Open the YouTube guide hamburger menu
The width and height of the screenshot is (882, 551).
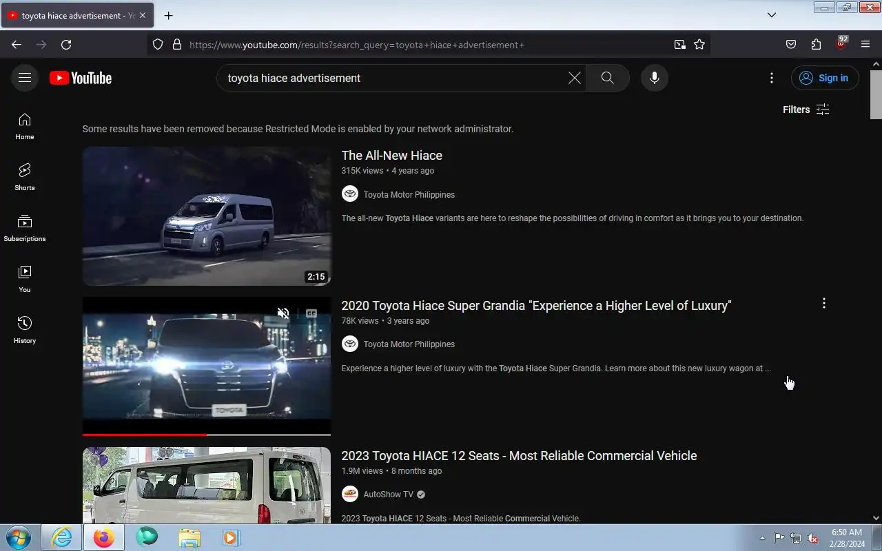[25, 78]
